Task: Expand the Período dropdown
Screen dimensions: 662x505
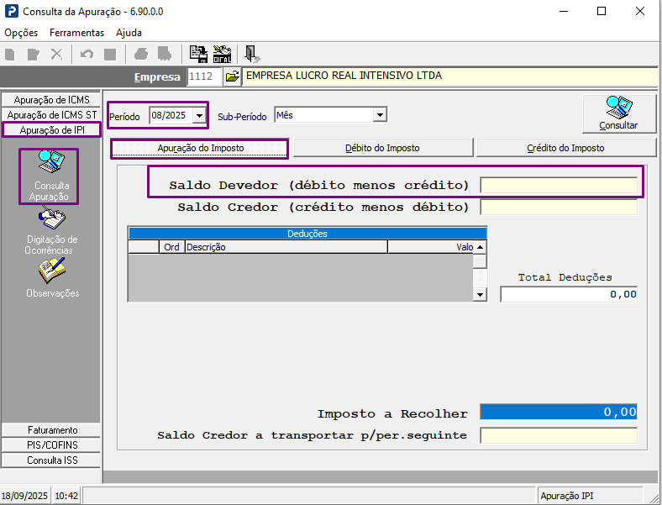Action: click(199, 115)
